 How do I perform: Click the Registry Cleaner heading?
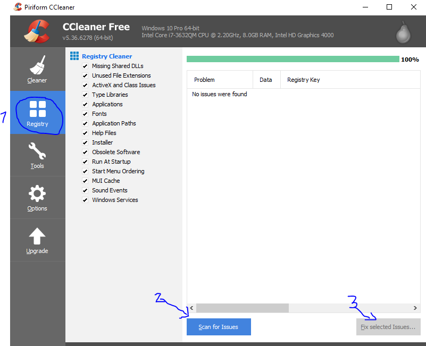click(107, 56)
